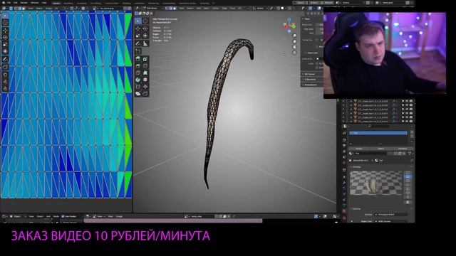The image size is (456, 256).
Task: Pick the sphere preview shape for material
Action: 408,177
